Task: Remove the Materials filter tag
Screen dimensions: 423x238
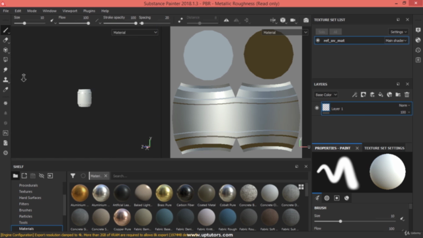Action: (x=106, y=176)
